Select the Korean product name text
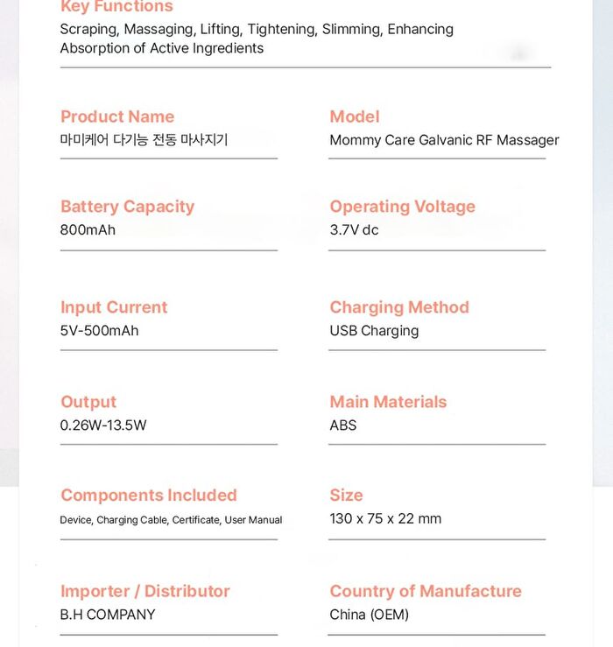Screen dimensions: 613x647 tap(144, 140)
